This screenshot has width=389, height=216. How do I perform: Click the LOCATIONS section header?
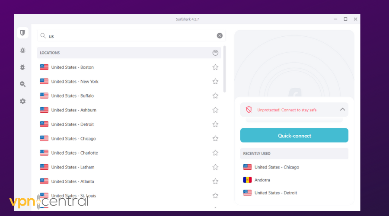coord(129,53)
